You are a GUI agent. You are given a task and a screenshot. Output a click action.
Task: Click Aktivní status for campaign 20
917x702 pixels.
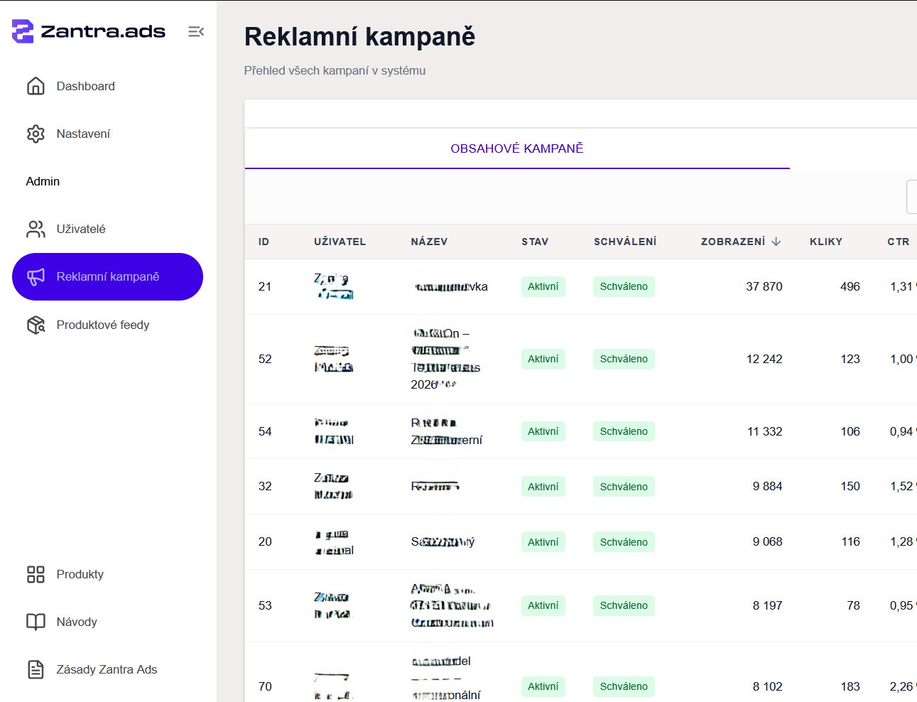[543, 542]
